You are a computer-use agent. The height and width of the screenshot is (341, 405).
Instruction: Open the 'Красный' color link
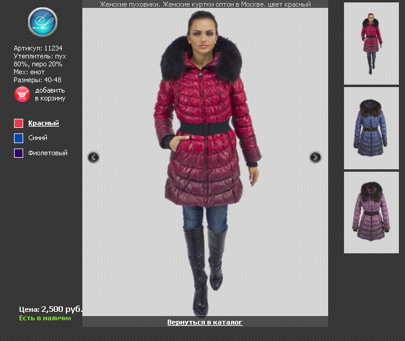(x=43, y=123)
